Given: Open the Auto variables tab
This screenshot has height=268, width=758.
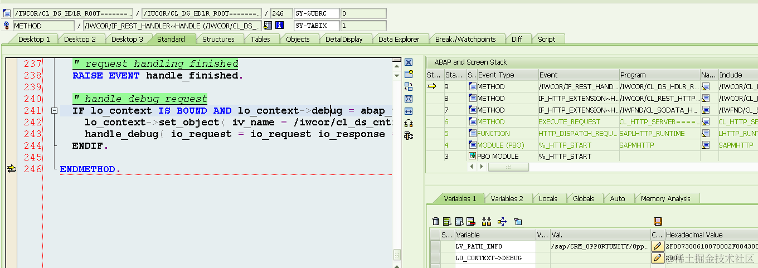Looking at the screenshot, I should tap(617, 198).
